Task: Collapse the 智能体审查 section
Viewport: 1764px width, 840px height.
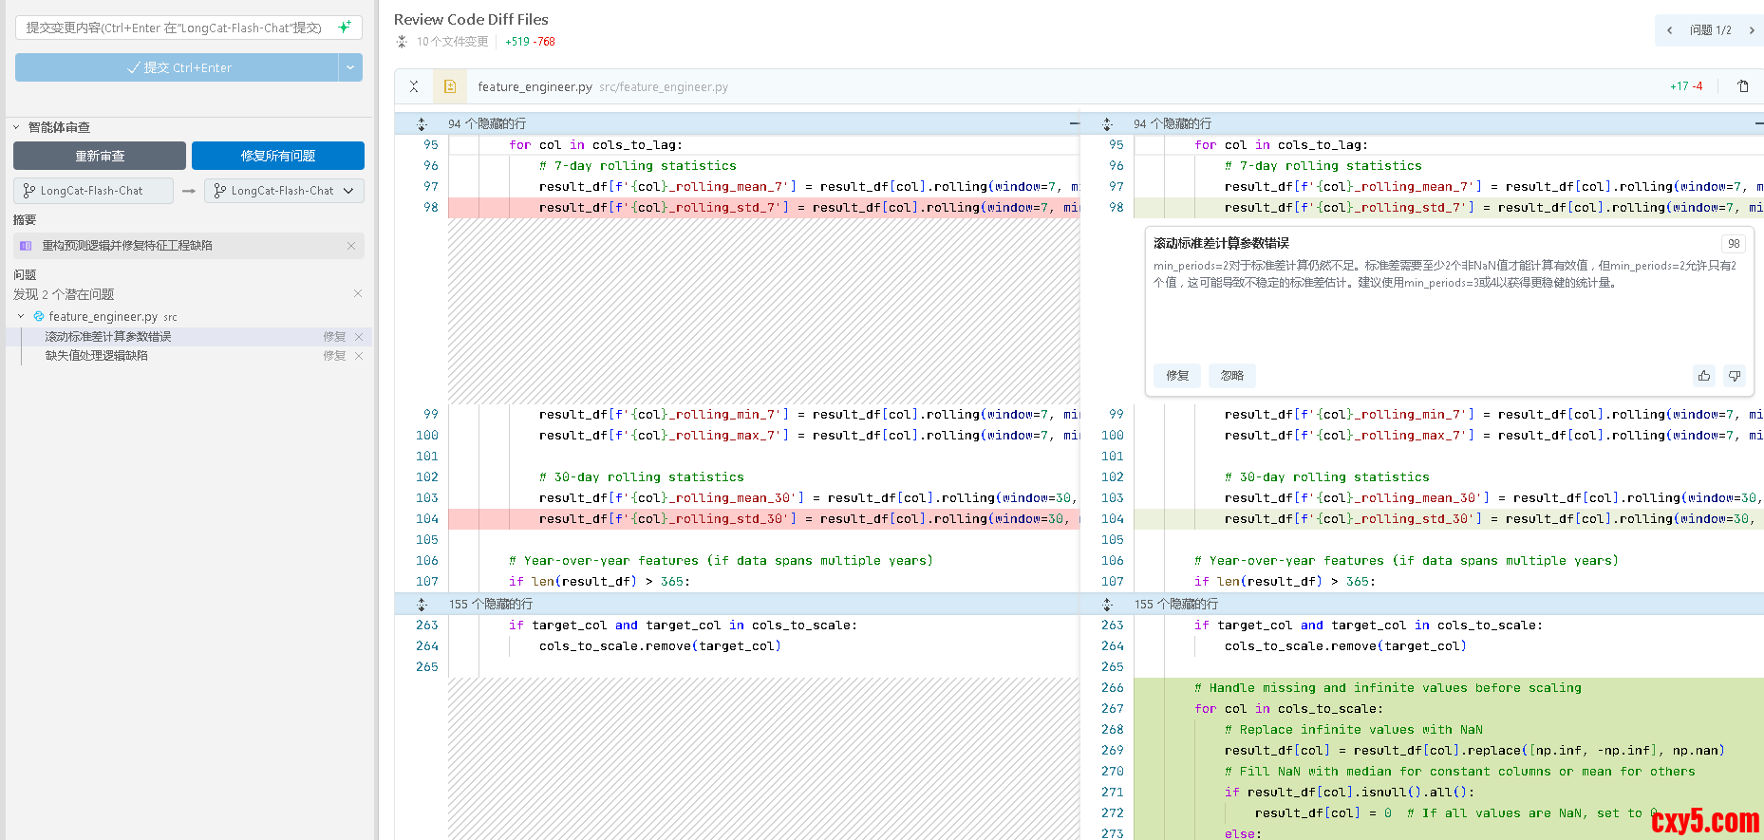Action: (x=16, y=127)
